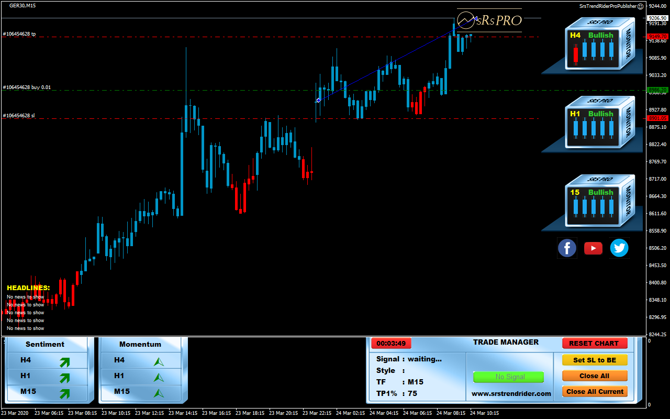Screen dimensions: 670x419
Task: Click the sRsPRO logo
Action: click(x=489, y=20)
